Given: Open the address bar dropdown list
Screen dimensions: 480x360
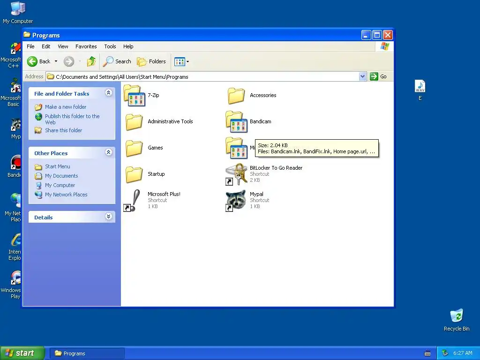Looking at the screenshot, I should pos(362,76).
